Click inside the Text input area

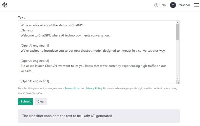click(97, 52)
